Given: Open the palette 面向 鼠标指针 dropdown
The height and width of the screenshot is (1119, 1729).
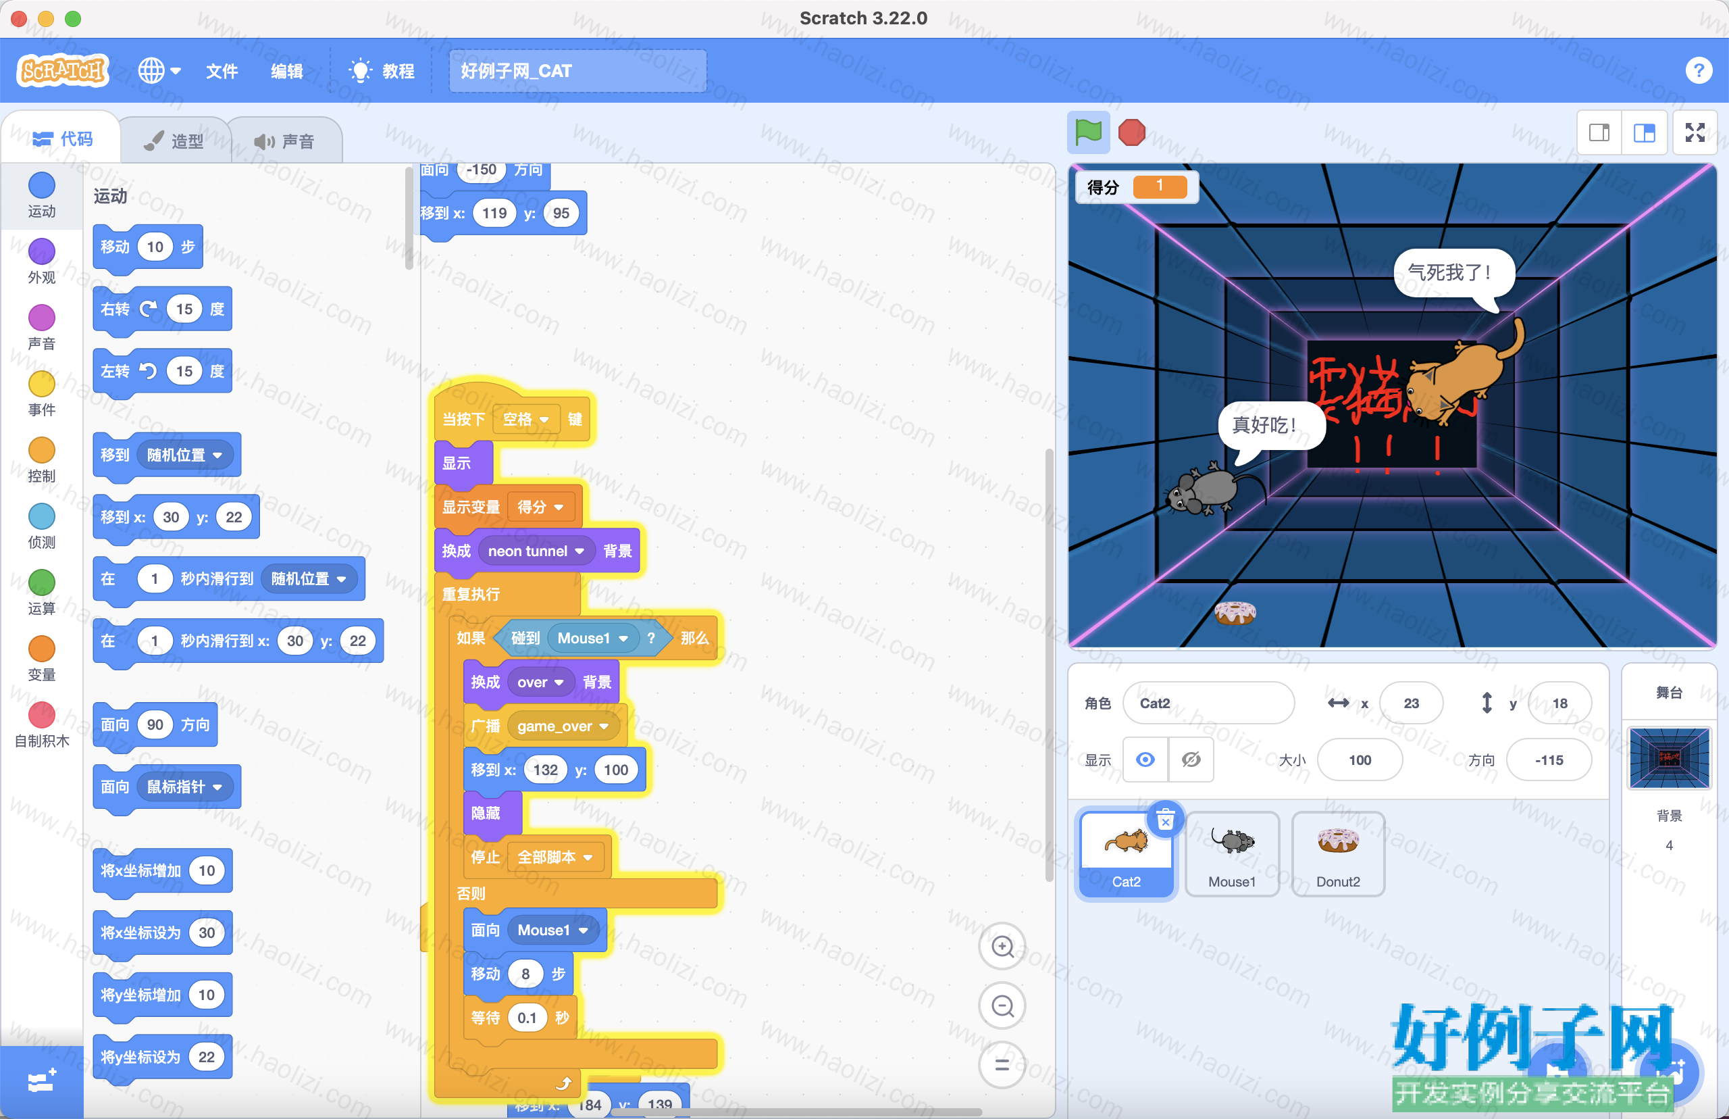Looking at the screenshot, I should pyautogui.click(x=184, y=787).
